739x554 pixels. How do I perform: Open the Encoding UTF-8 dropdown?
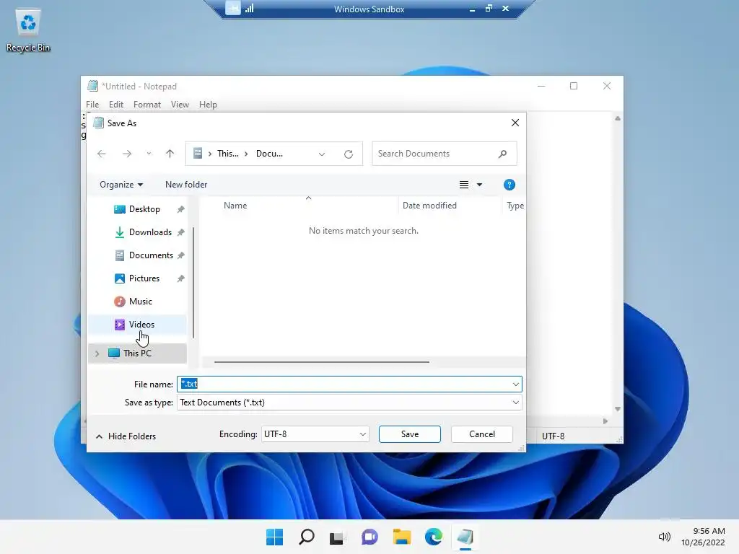pyautogui.click(x=315, y=434)
